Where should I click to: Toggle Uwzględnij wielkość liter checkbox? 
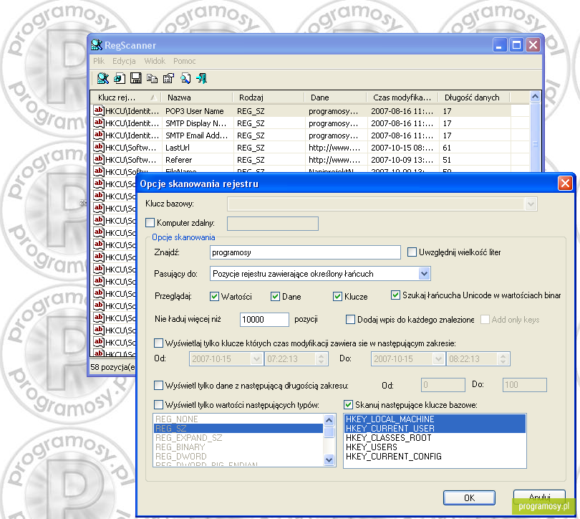412,252
